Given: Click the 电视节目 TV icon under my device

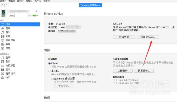Looking at the screenshot, I should [x=2, y=66].
